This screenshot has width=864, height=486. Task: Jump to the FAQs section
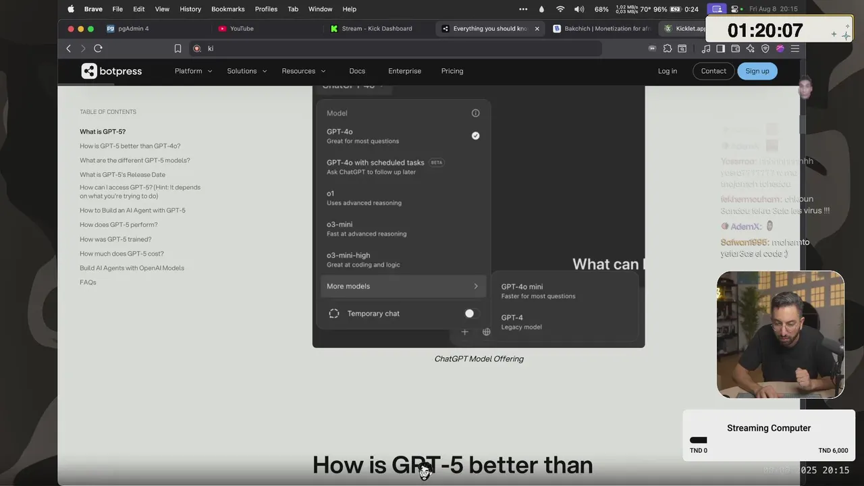(88, 282)
